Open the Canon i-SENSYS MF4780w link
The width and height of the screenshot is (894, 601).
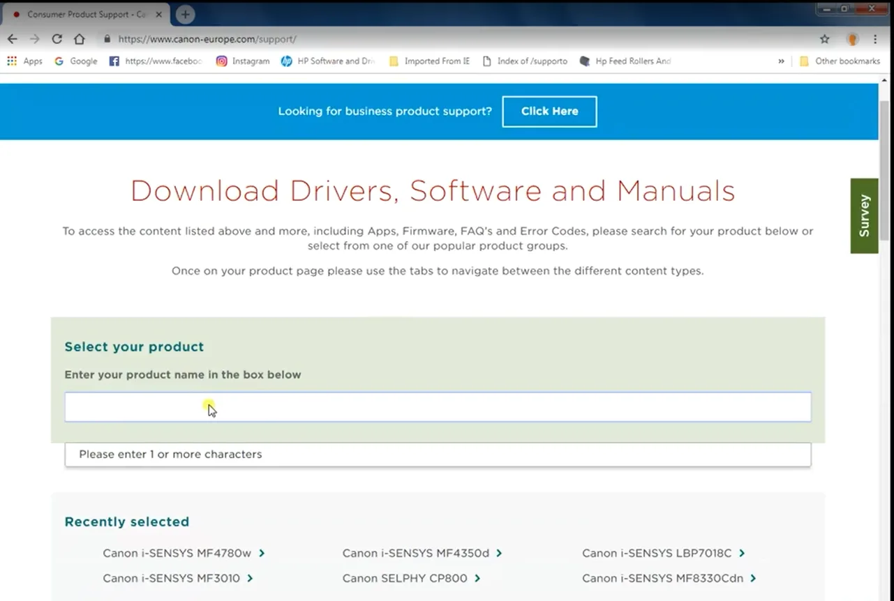tap(177, 553)
